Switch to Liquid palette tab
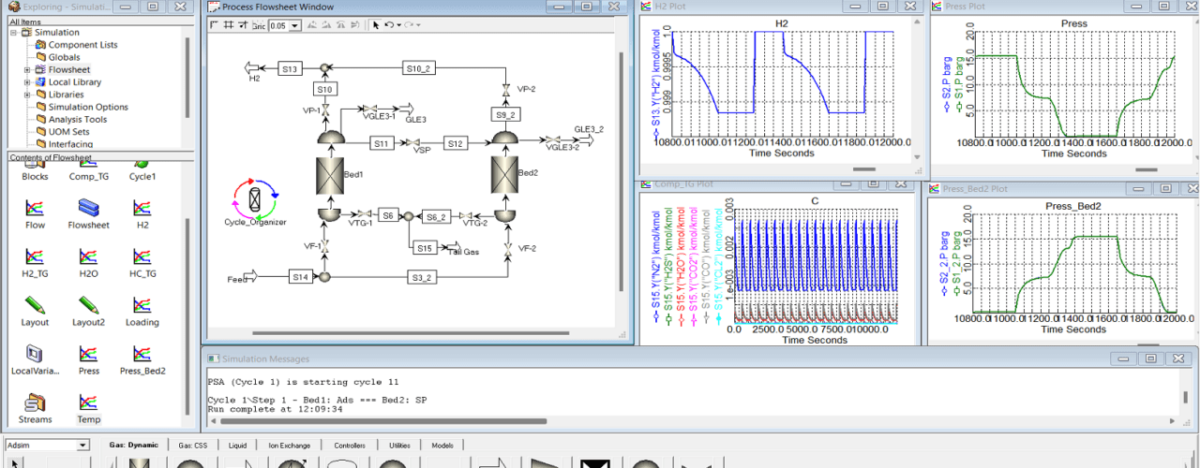The height and width of the screenshot is (468, 1200). (237, 446)
